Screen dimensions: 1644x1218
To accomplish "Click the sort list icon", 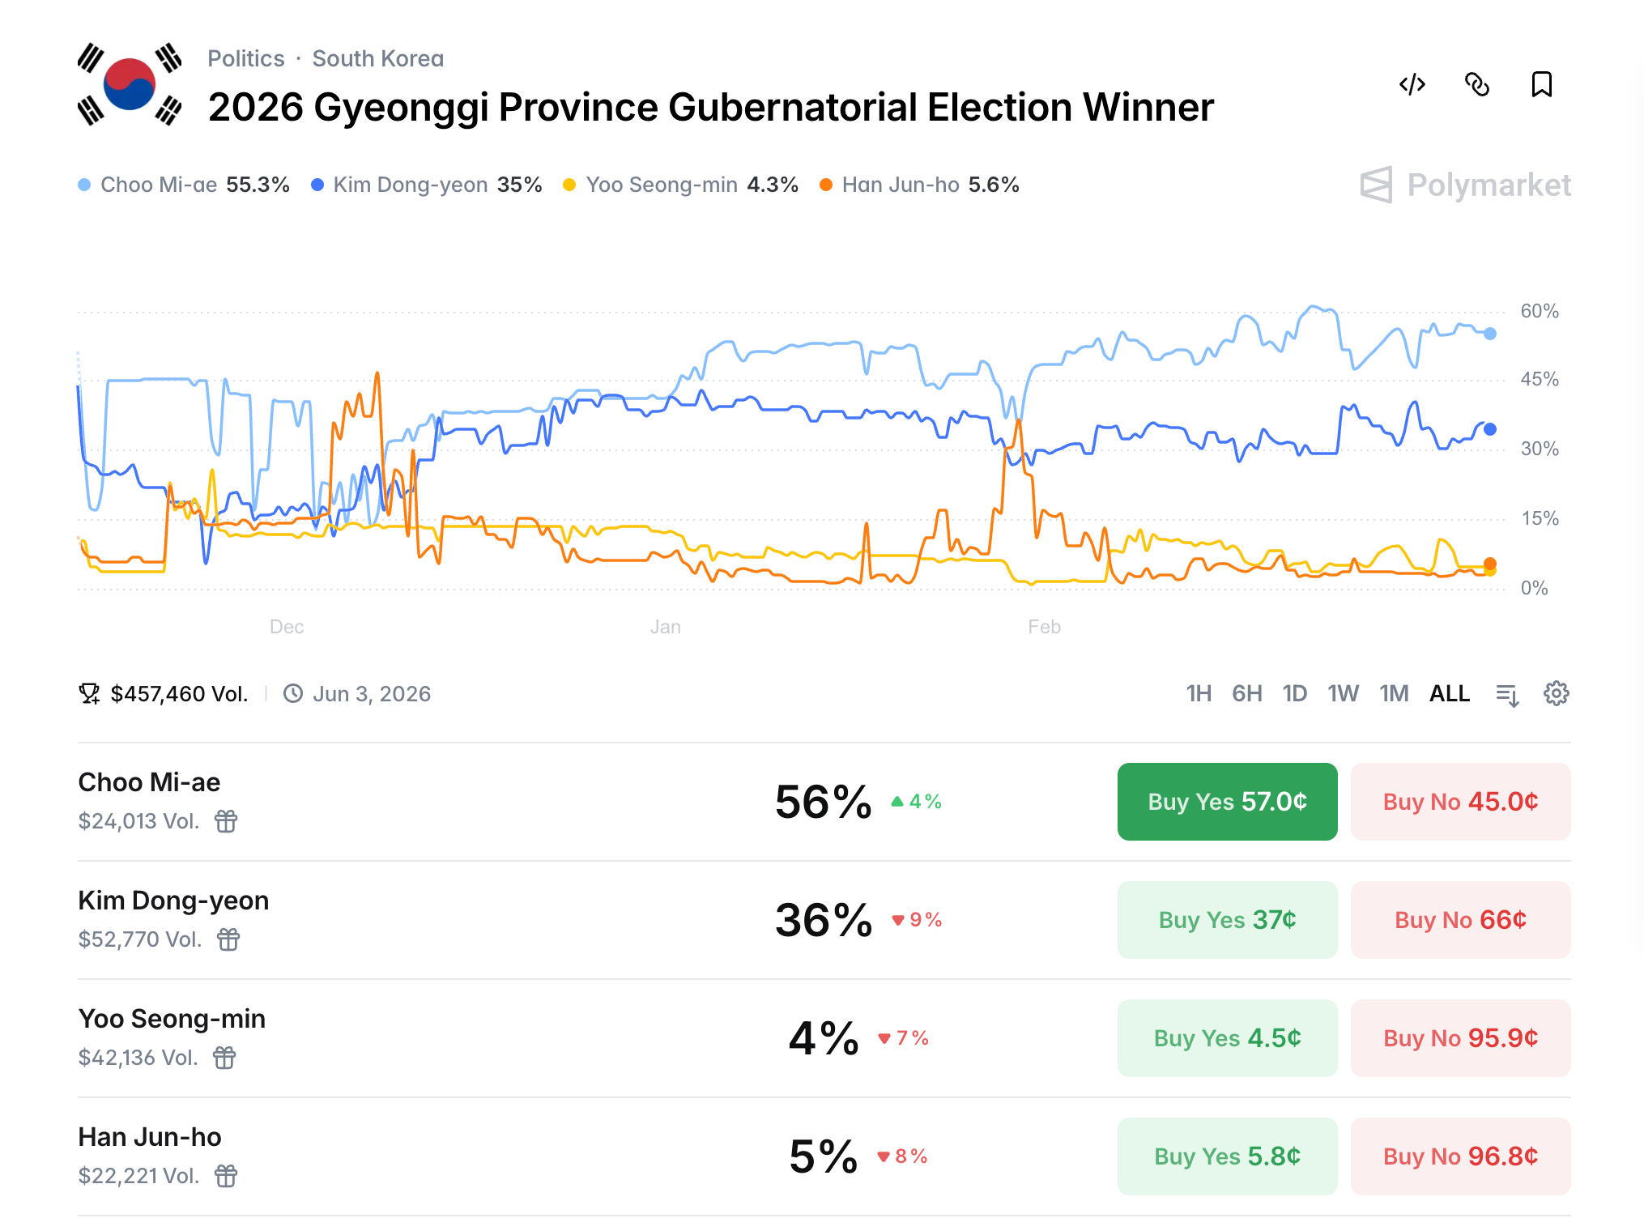I will (1507, 694).
